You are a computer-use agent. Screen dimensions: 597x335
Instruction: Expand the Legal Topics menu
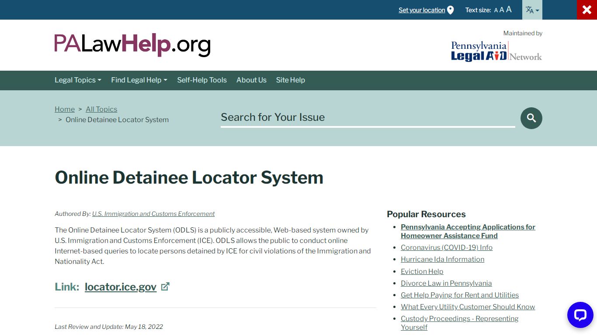78,80
